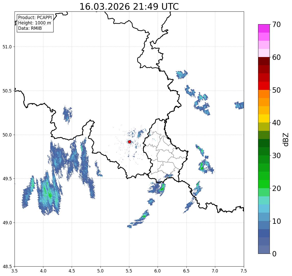292x276 pixels.
Task: Click the longitude tick label '4.5'
Action: pyautogui.click(x=72, y=271)
